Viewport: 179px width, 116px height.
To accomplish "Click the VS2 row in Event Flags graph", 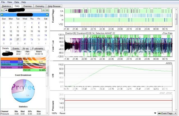I will 118,24.
